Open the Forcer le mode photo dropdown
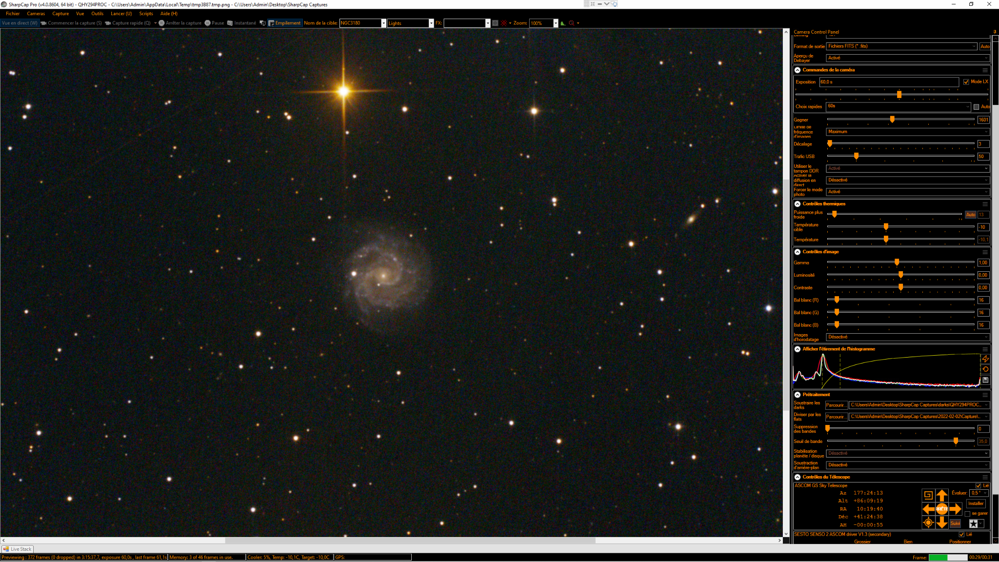The height and width of the screenshot is (562, 999). click(908, 192)
